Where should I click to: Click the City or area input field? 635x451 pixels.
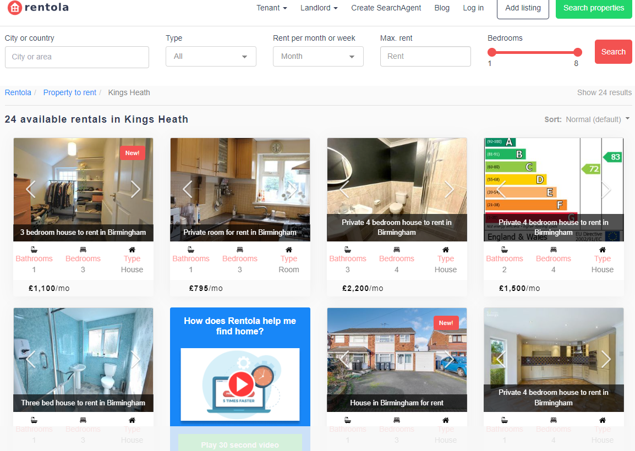tap(77, 57)
